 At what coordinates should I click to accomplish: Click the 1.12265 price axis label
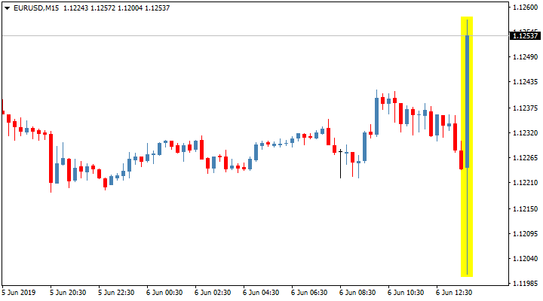point(526,158)
